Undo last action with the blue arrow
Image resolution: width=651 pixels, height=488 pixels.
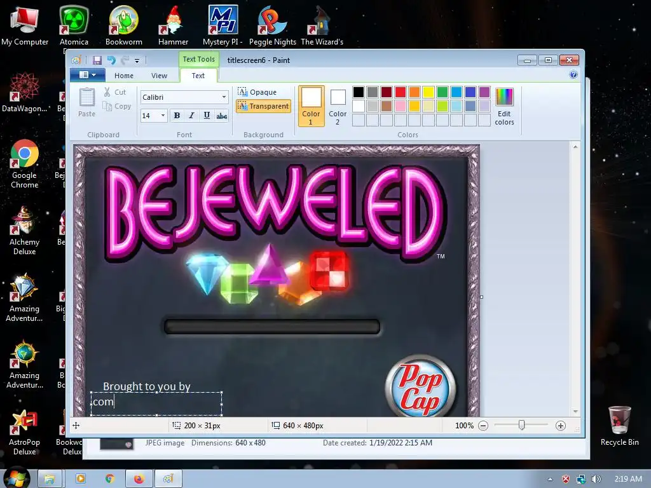point(111,60)
